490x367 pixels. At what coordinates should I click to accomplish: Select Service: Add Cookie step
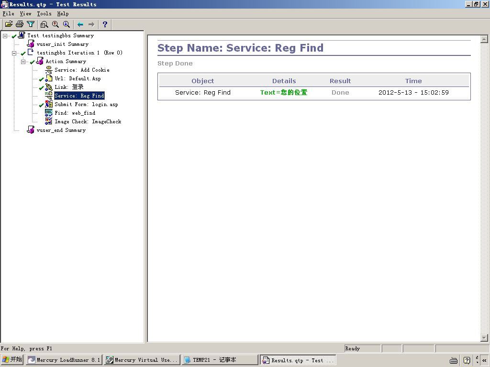click(82, 70)
